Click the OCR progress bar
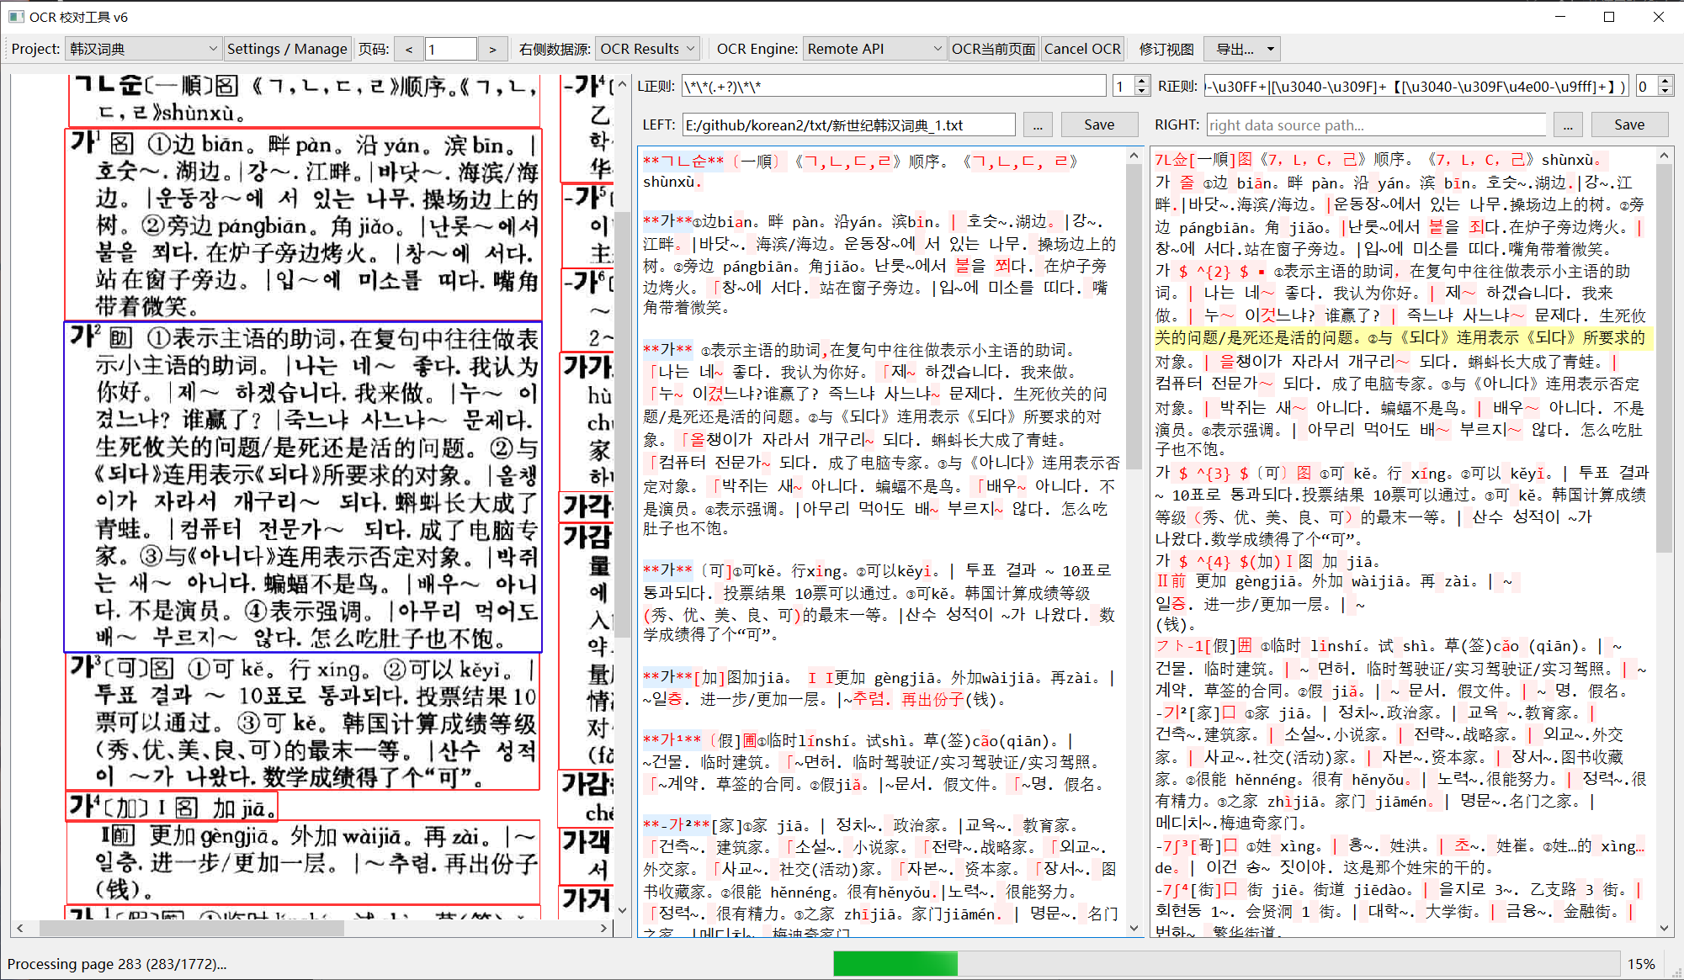The width and height of the screenshot is (1684, 980). pos(1226,963)
